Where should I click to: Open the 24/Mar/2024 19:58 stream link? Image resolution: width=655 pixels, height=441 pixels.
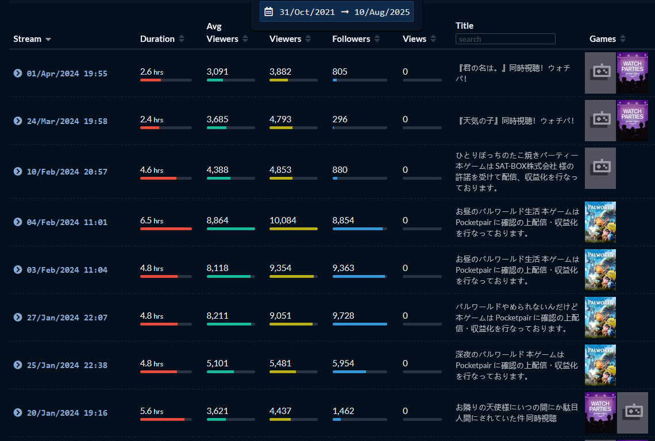coord(67,121)
